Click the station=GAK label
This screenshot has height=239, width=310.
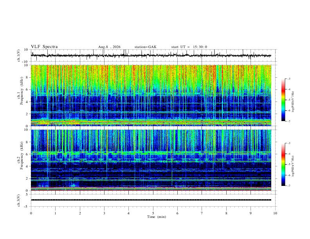coord(145,47)
